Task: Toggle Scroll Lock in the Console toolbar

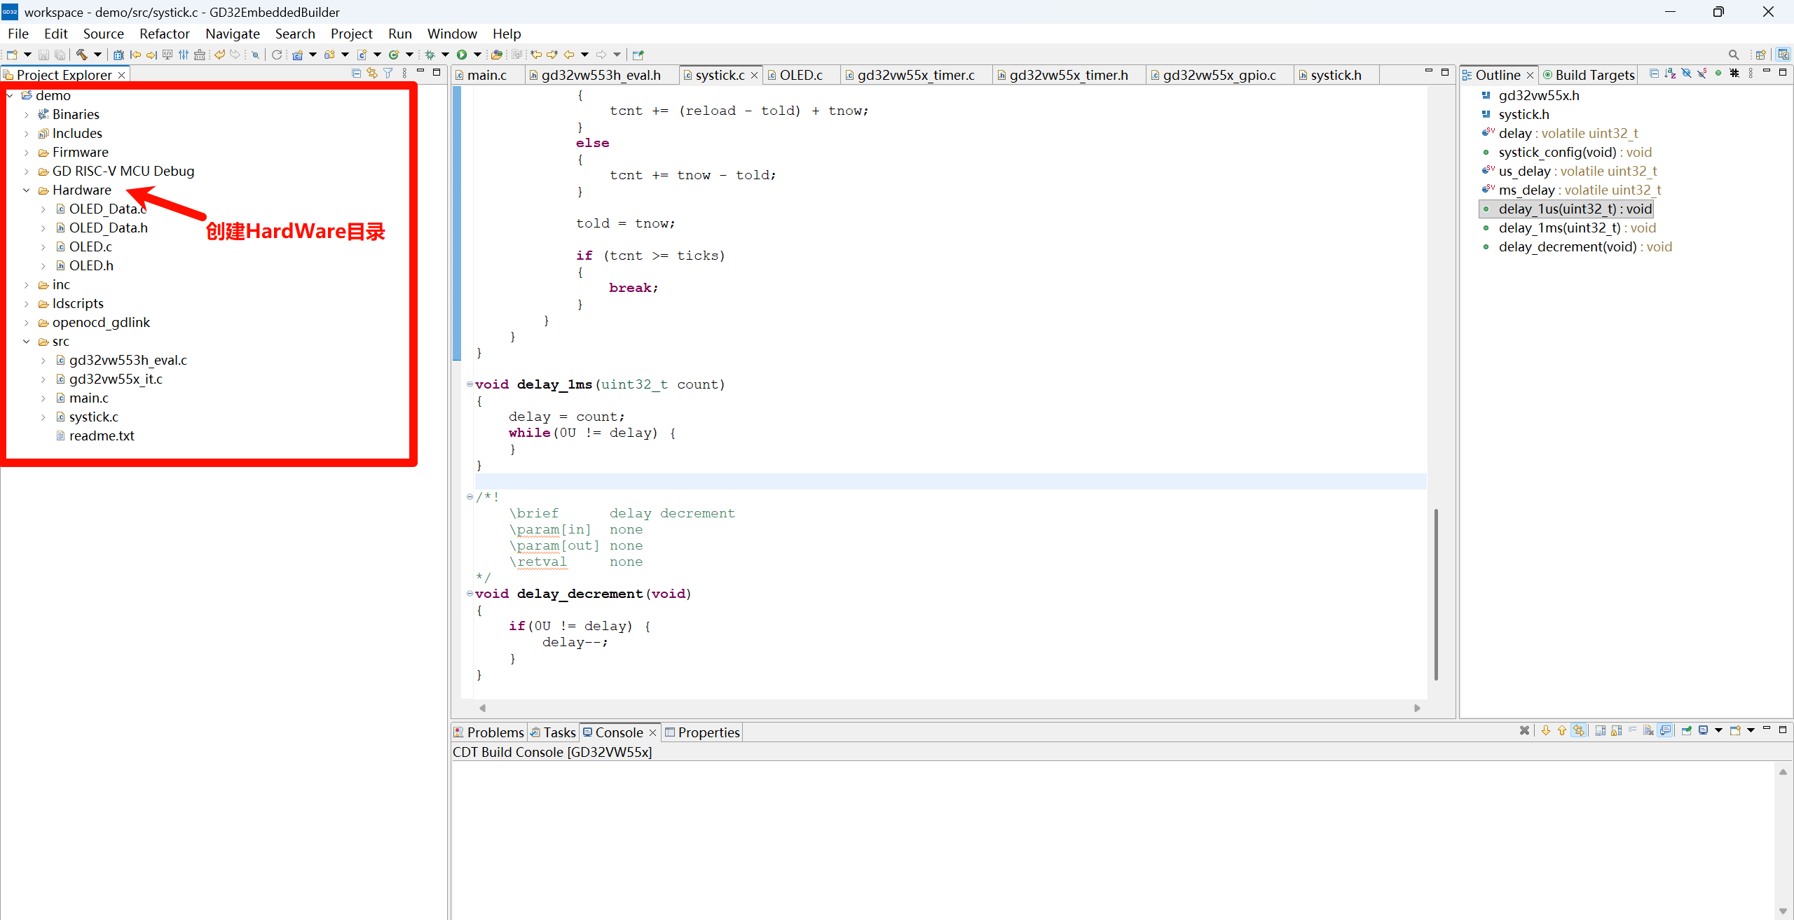Action: (x=1616, y=730)
